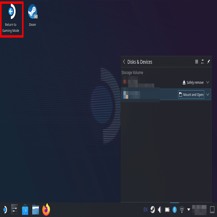Expand options next to Mount and Open
Viewport: 217px width, 217px height.
pos(208,94)
